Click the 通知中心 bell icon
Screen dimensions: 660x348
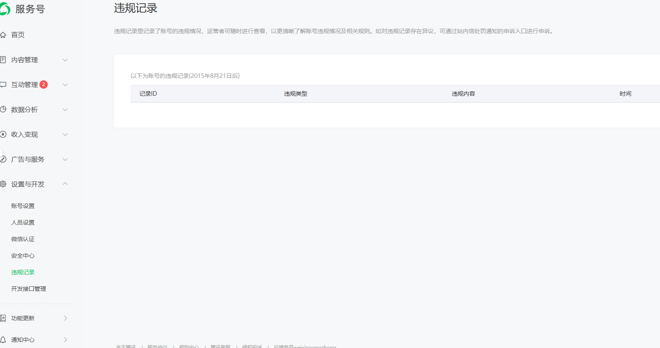tap(3, 340)
